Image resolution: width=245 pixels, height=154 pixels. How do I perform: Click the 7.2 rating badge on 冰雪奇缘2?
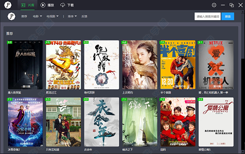[10, 100]
